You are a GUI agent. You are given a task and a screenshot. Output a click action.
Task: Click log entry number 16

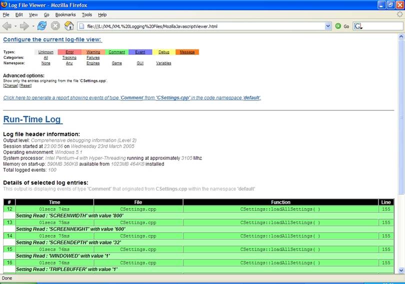[x=9, y=263]
